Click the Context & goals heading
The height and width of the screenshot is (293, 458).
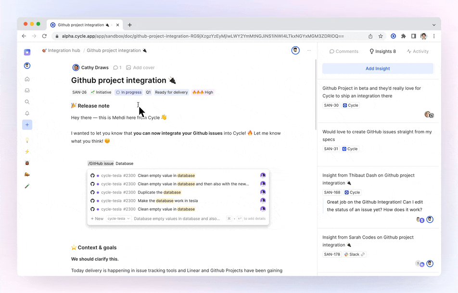click(x=94, y=247)
